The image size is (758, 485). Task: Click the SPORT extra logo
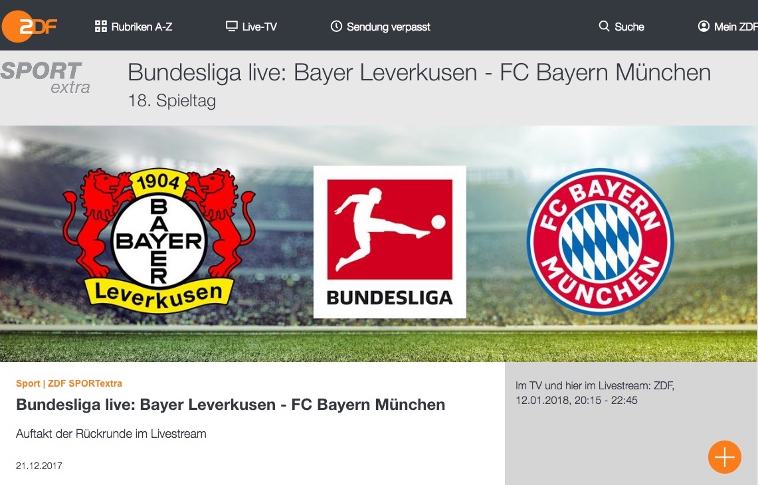(45, 77)
